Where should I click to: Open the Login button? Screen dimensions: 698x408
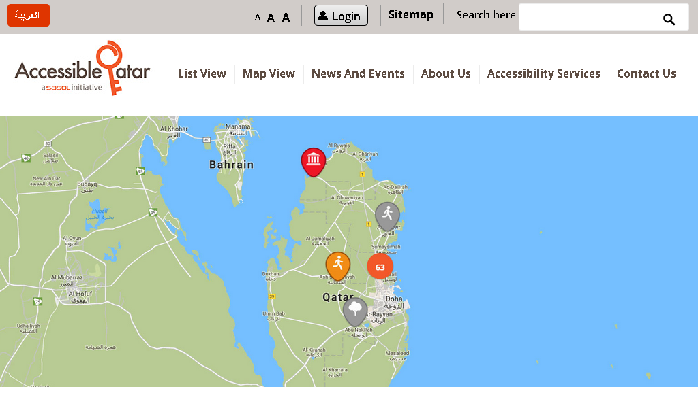coord(341,16)
